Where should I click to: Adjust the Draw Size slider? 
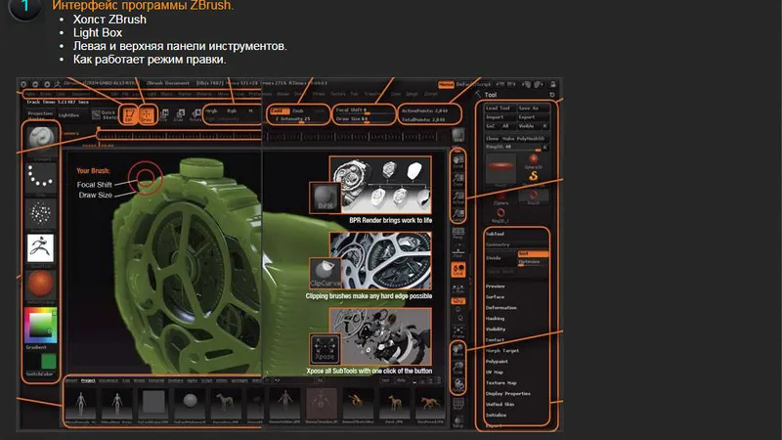coord(363,119)
